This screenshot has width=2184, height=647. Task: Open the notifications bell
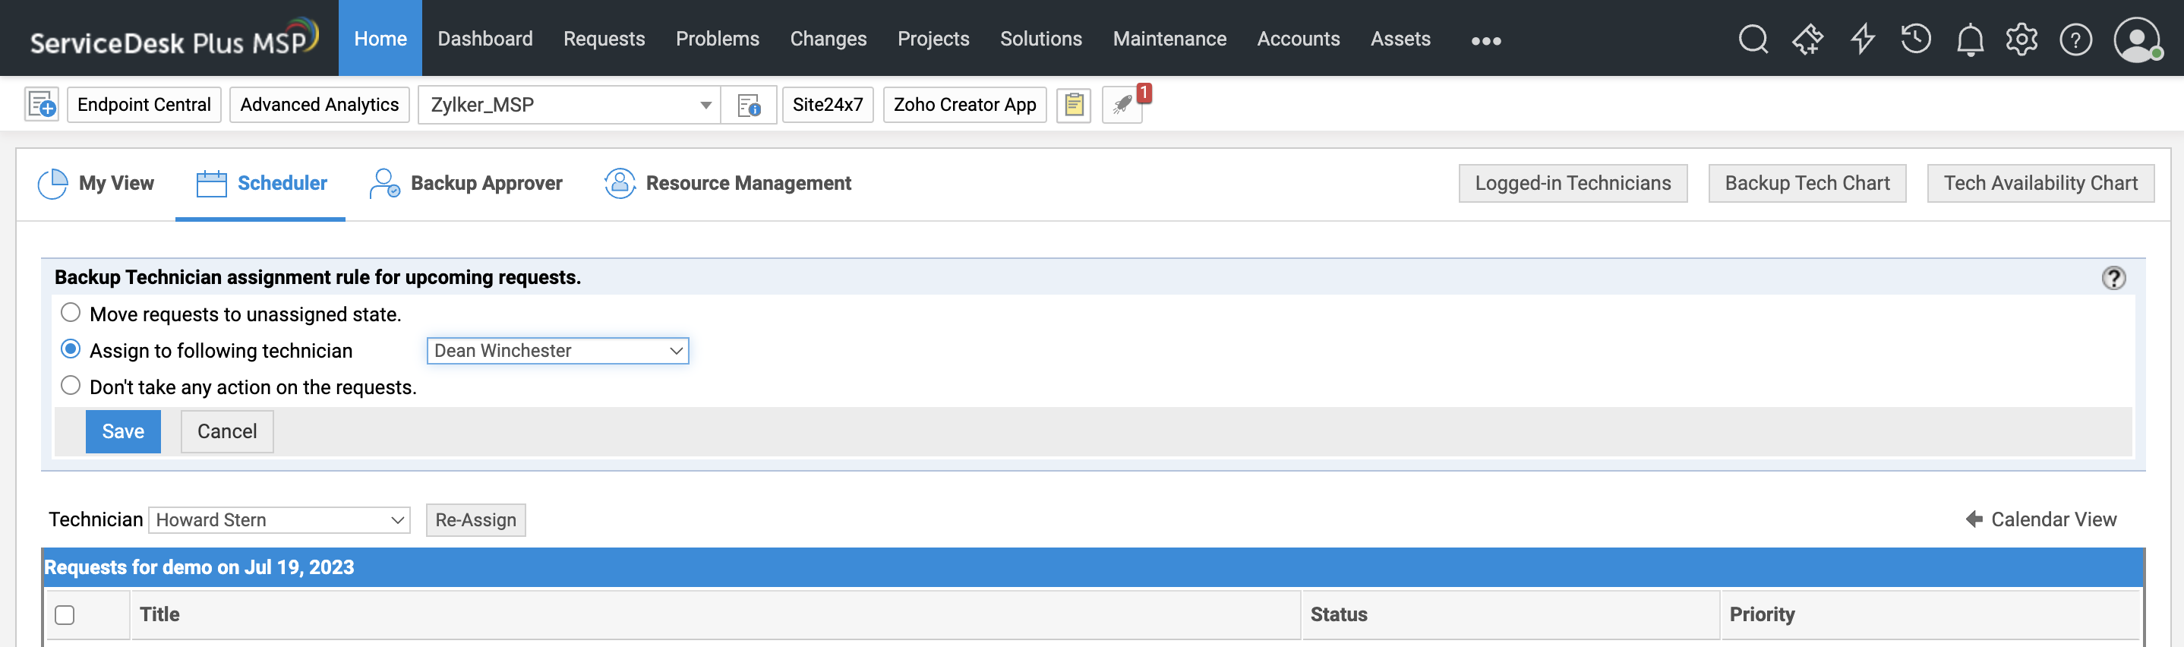[1970, 39]
